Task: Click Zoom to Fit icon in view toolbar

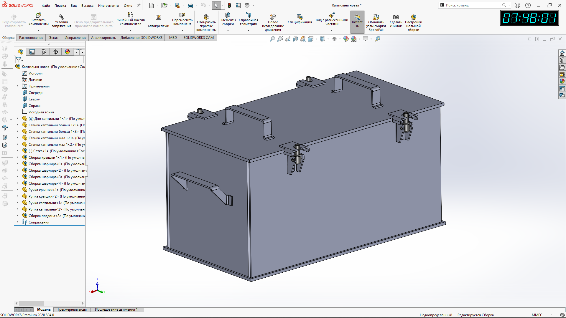Action: coord(272,39)
